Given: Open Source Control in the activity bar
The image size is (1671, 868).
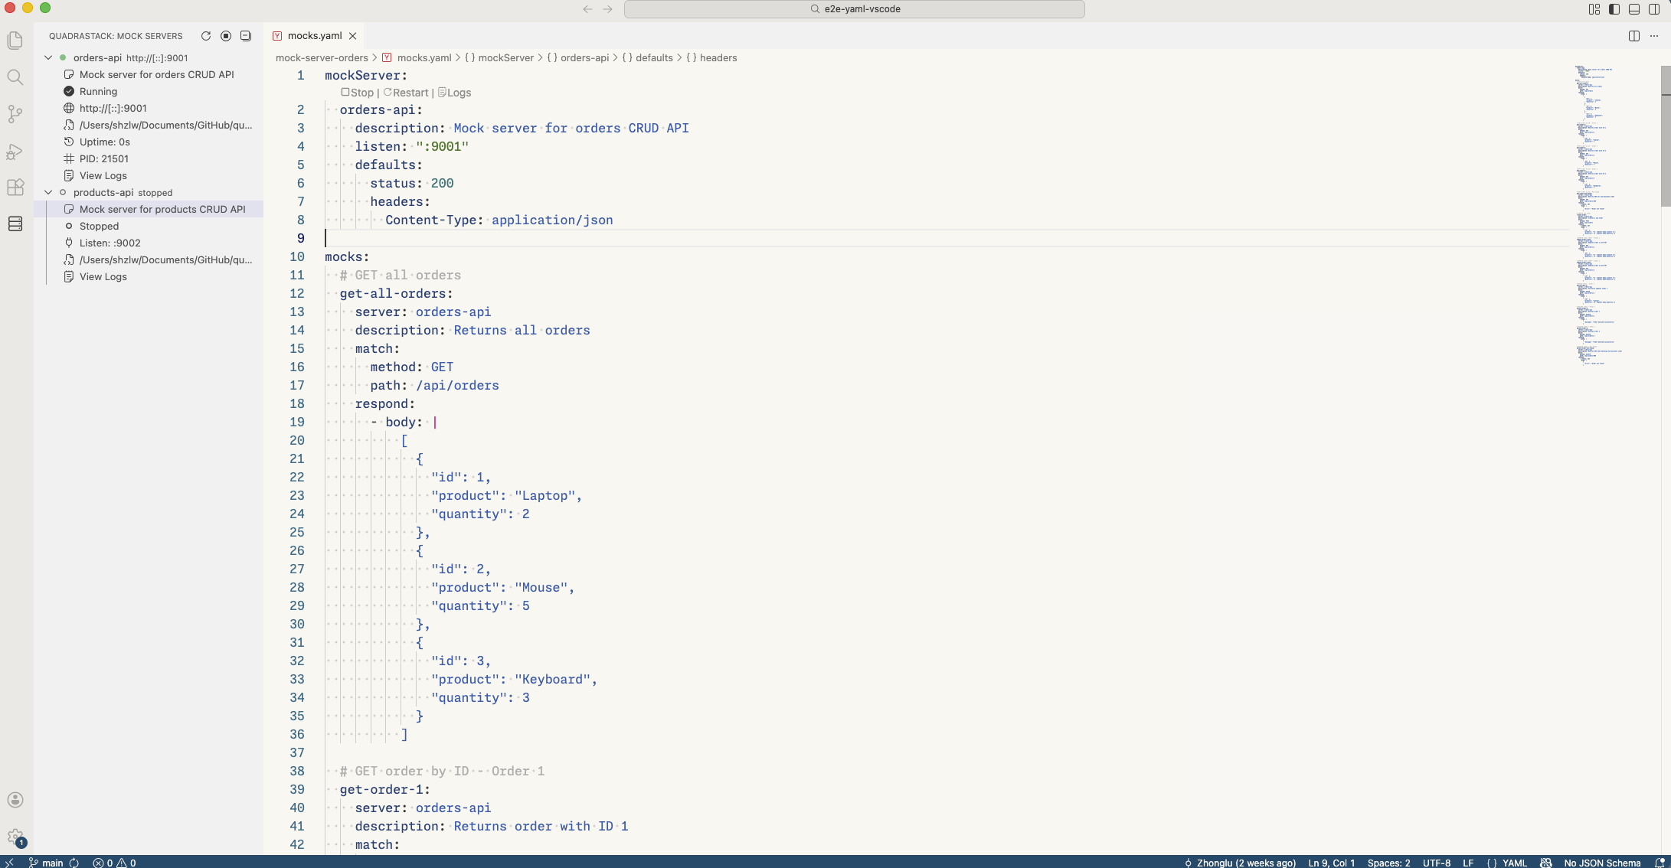Looking at the screenshot, I should [15, 113].
